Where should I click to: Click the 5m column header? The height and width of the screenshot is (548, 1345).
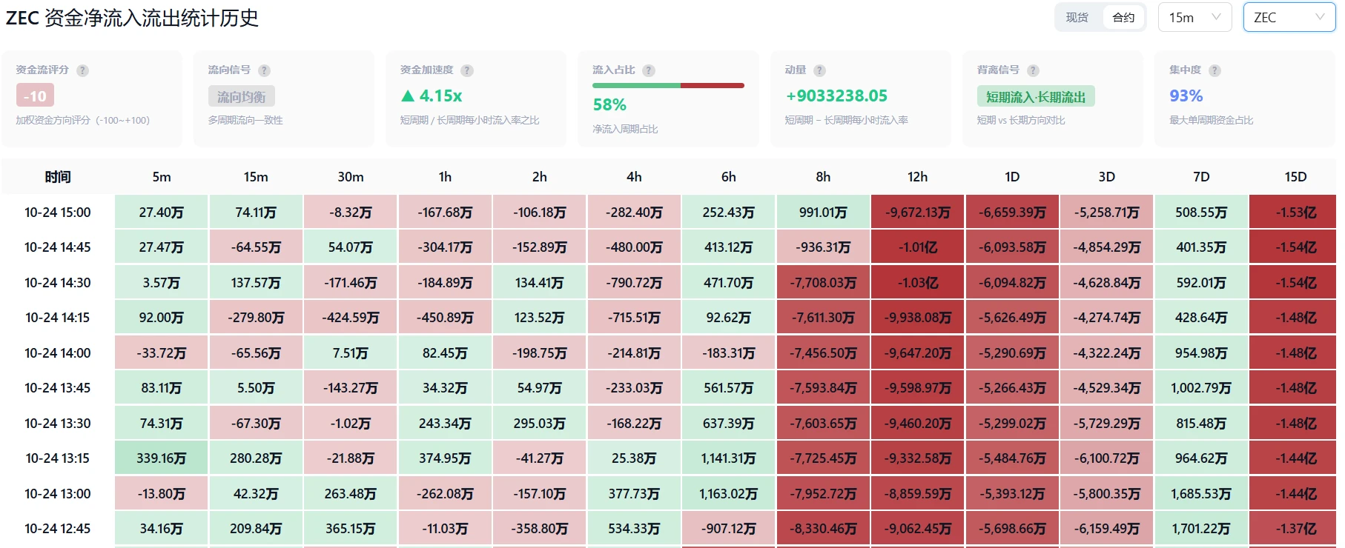pyautogui.click(x=162, y=177)
